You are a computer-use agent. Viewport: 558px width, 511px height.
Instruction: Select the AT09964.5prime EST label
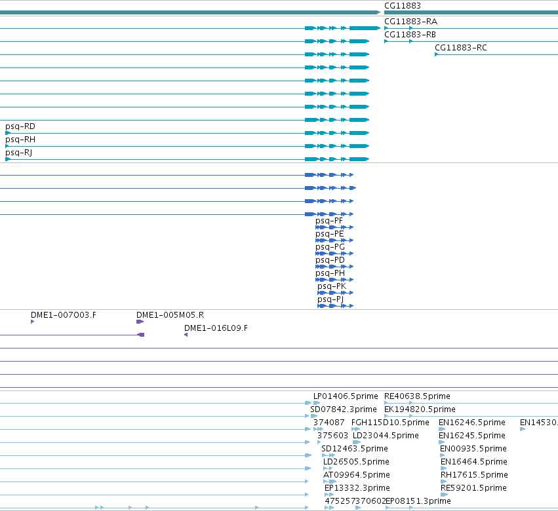pyautogui.click(x=357, y=475)
